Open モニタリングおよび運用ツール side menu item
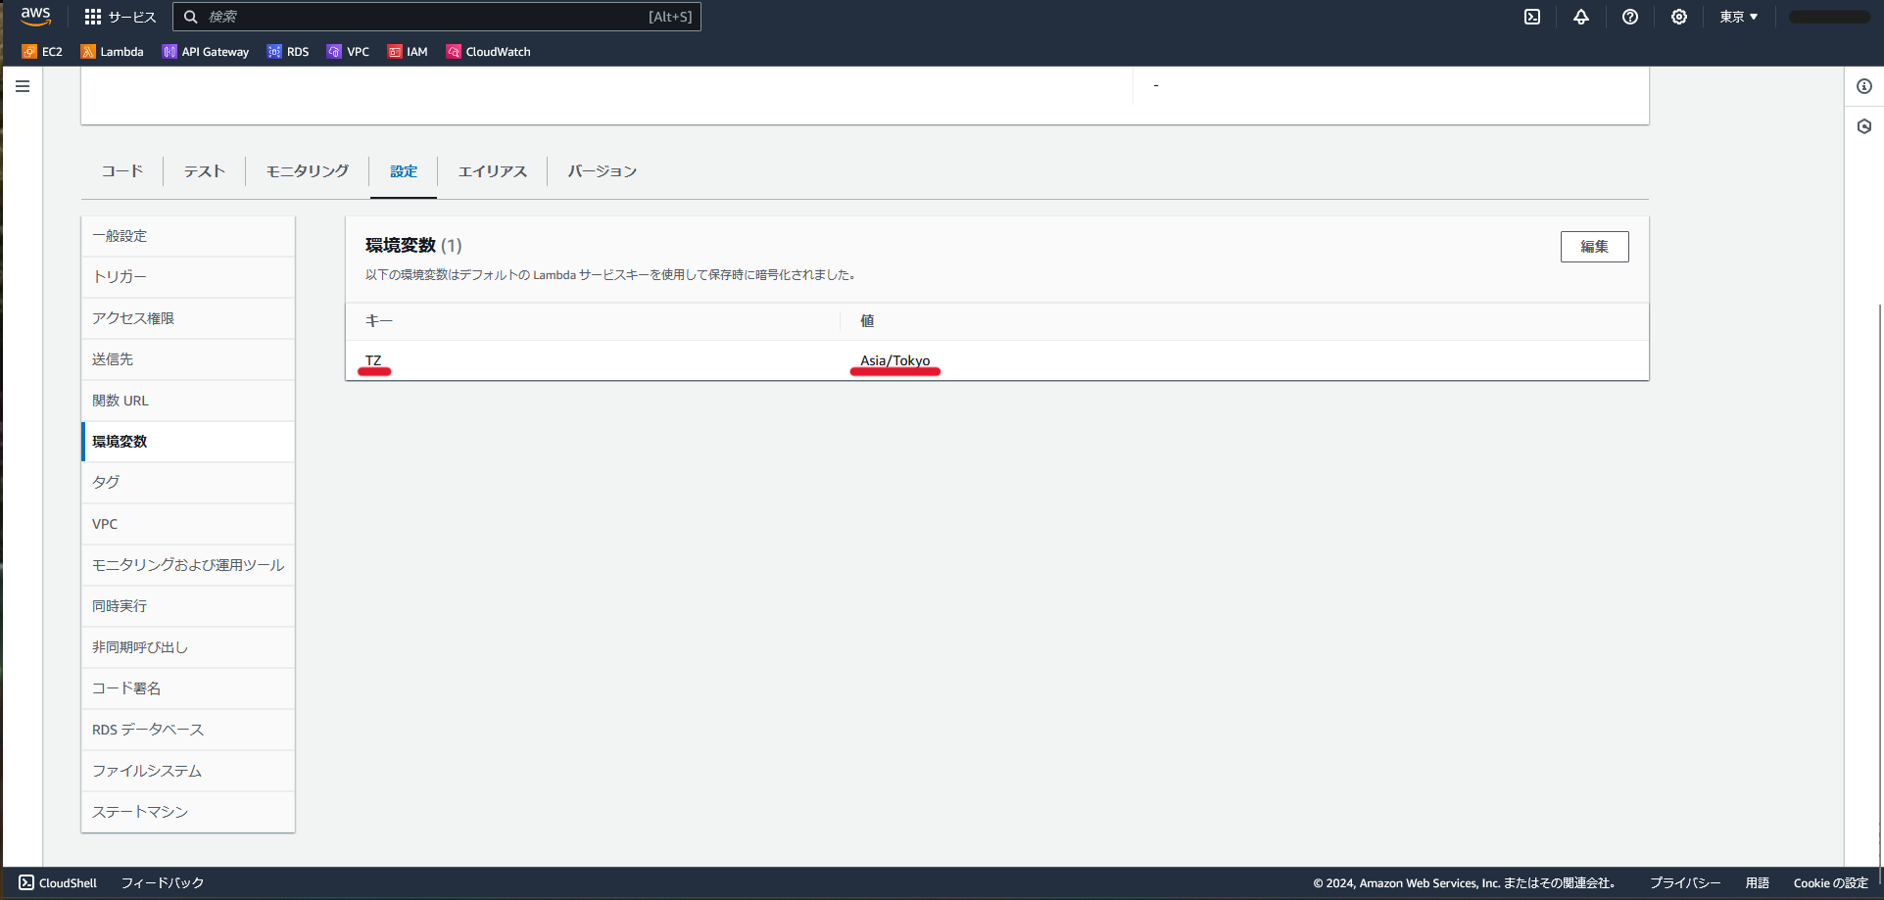The width and height of the screenshot is (1884, 900). click(188, 565)
